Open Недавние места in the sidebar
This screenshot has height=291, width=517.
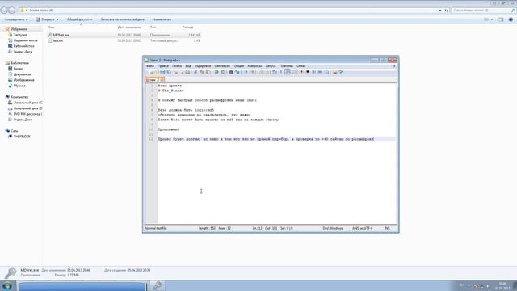point(25,40)
